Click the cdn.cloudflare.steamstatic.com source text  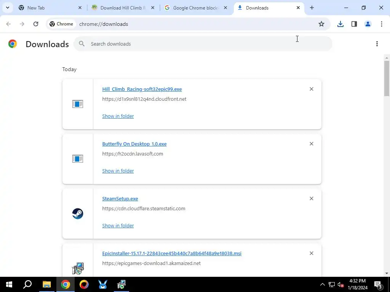pos(144,209)
